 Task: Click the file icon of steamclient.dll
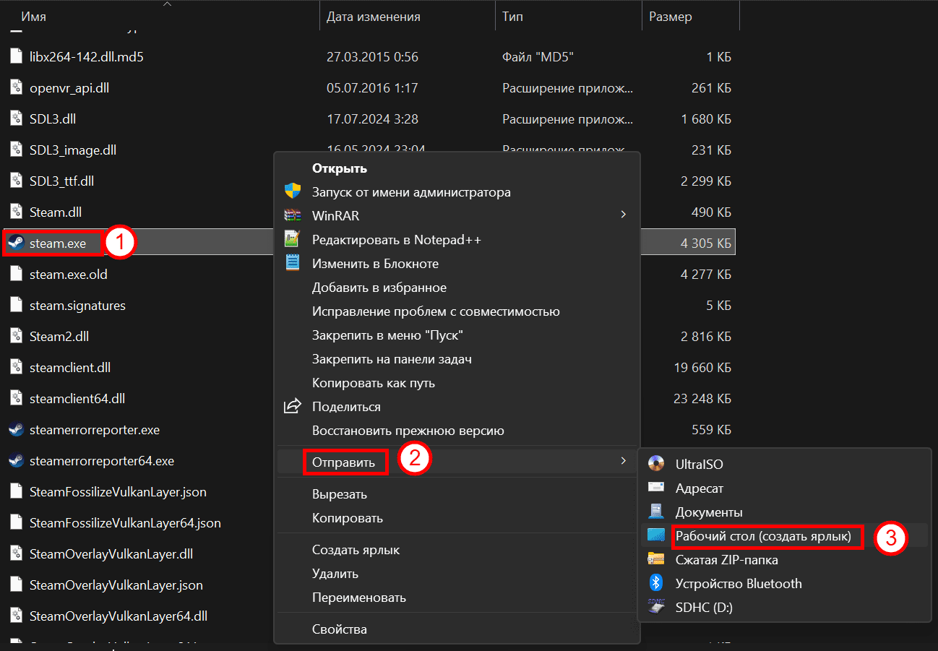(x=17, y=367)
